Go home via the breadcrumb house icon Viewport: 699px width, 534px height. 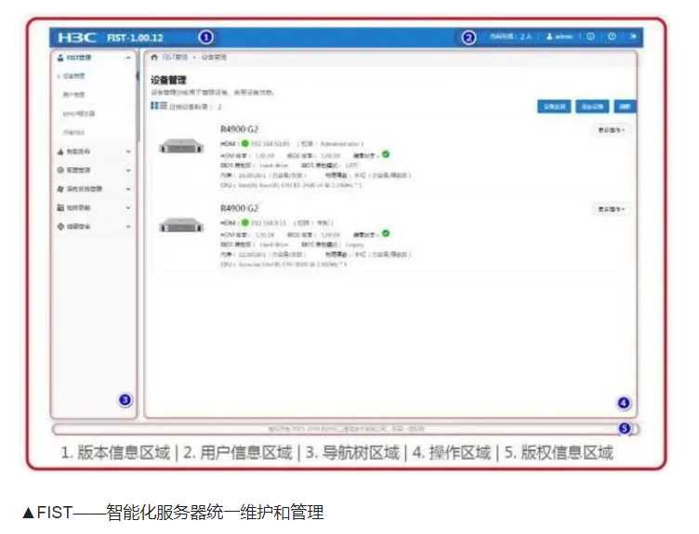[154, 57]
